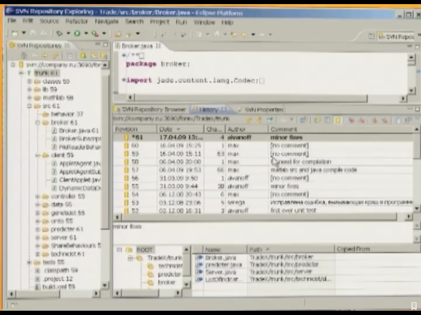Switch to the SVN Repository Browser tab
This screenshot has height=315, width=421.
point(150,109)
